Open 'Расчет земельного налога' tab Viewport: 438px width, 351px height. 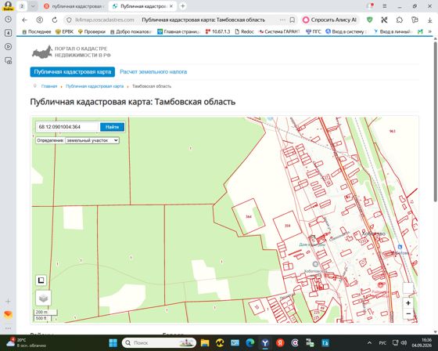(x=153, y=71)
